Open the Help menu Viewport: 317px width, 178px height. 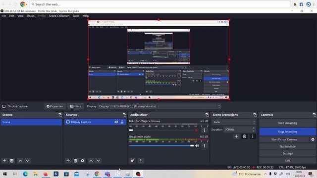[x=86, y=16]
